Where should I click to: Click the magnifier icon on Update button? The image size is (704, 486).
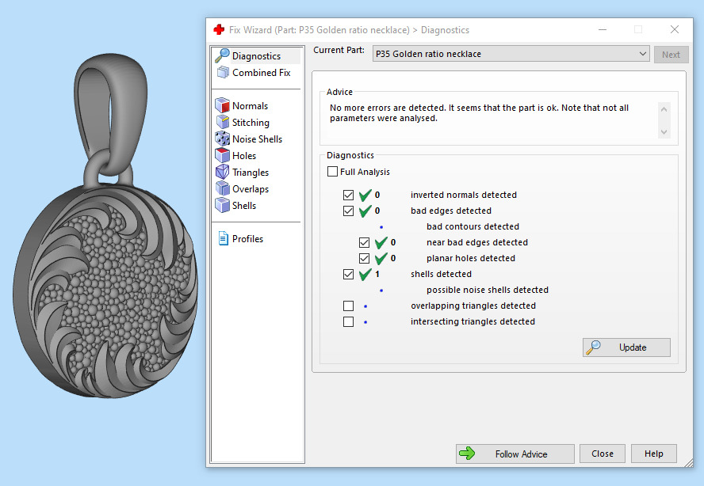click(593, 347)
